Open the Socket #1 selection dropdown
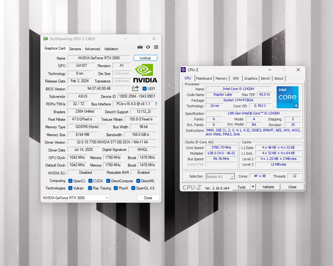 coord(221,177)
